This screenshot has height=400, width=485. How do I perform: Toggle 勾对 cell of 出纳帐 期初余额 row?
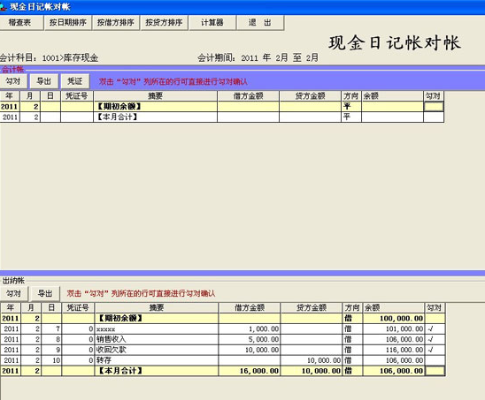pos(435,319)
